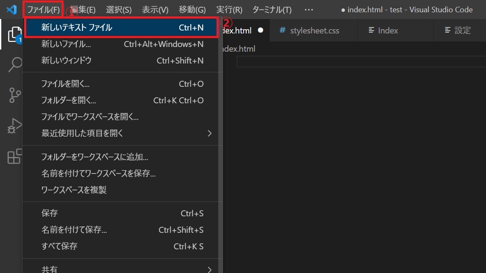Open the Run and Debug icon

[x=14, y=125]
